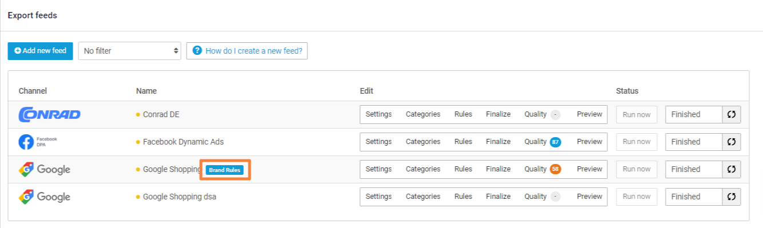The height and width of the screenshot is (228, 763).
Task: Click the Google Shopping dsa feed name
Action: pyautogui.click(x=180, y=197)
